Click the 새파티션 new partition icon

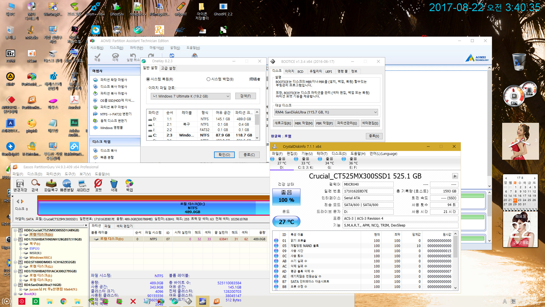tap(83, 186)
